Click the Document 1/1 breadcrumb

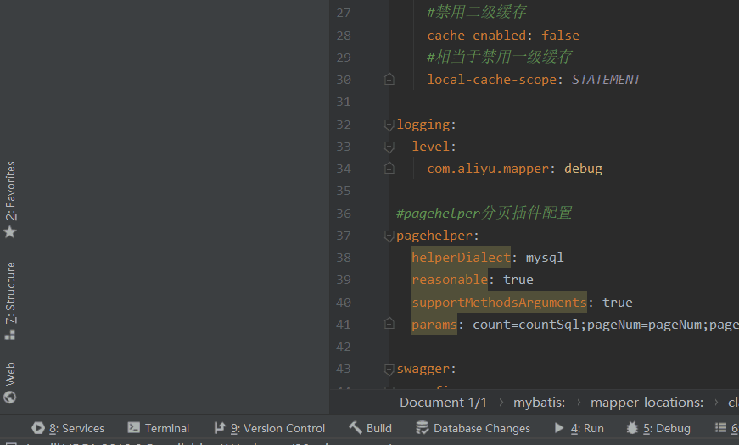[443, 402]
